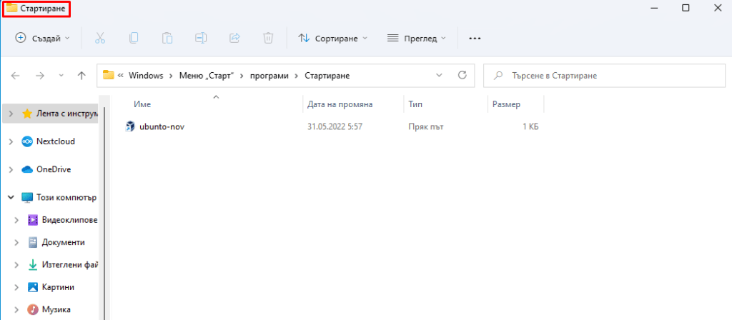The image size is (732, 320).
Task: Open the Създай new item menu
Action: [x=42, y=39]
